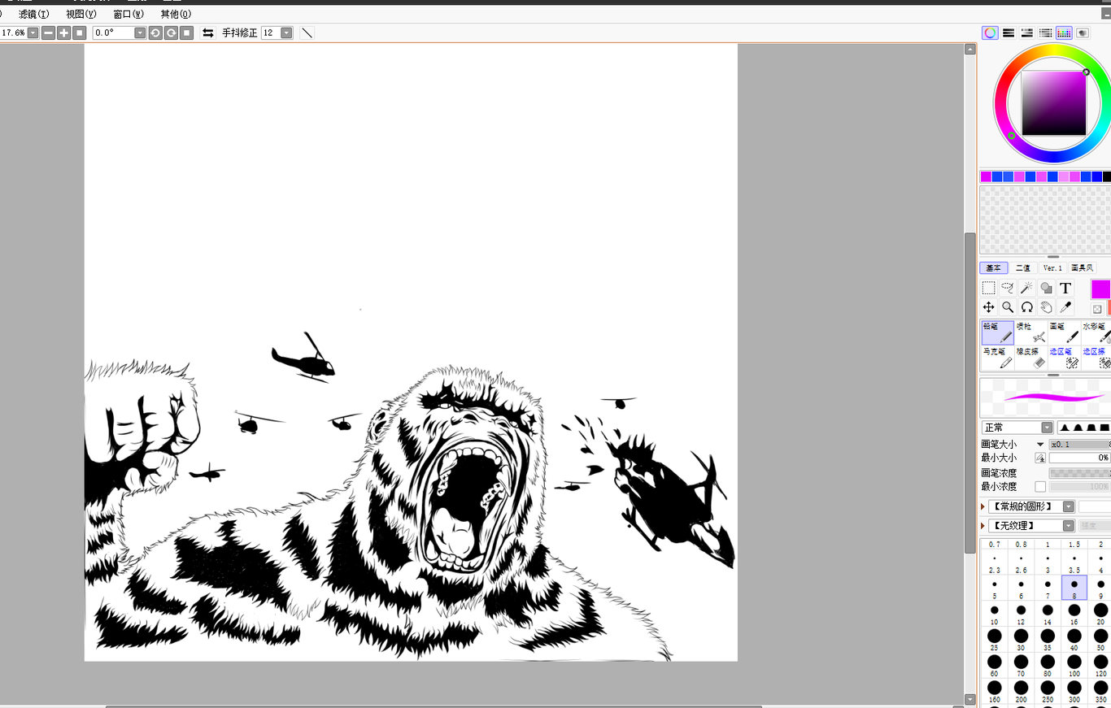Expand the texture settings triangle
The image size is (1111, 708).
pos(983,526)
